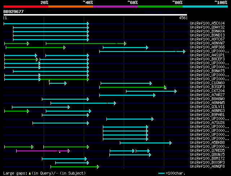Select the UniRef100_Q3LVI1 label

pos(207,107)
